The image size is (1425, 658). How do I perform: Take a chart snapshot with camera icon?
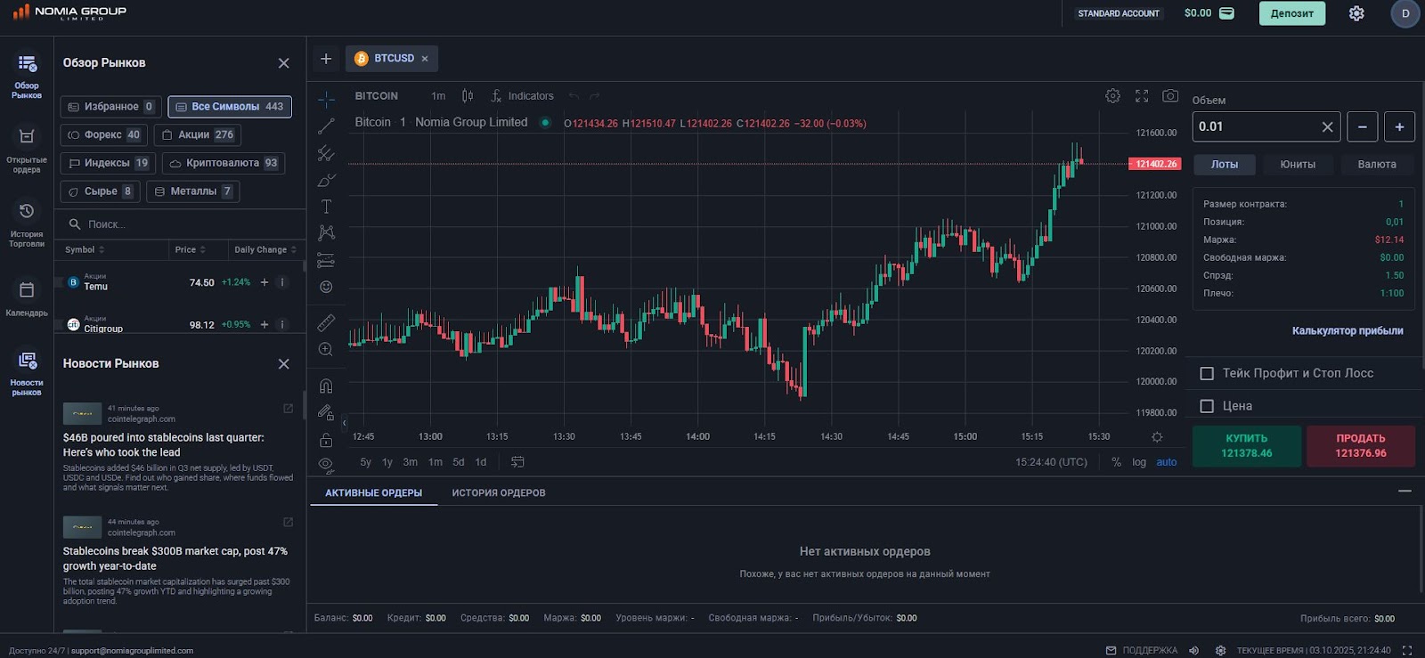(1170, 96)
